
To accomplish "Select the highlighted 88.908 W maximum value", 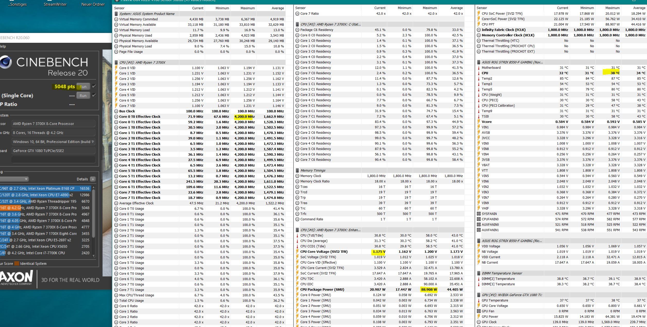I will [429, 289].
